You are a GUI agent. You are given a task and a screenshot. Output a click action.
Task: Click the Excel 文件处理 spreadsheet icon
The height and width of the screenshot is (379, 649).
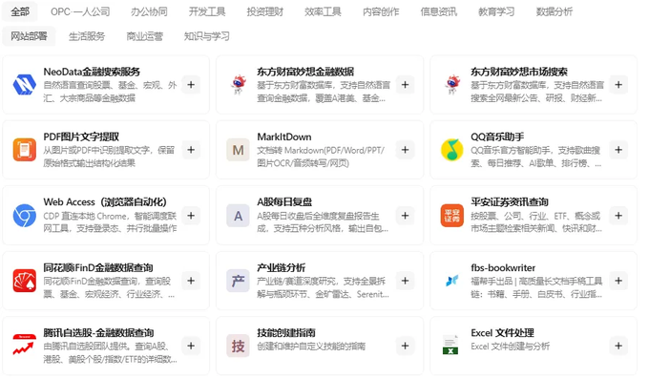(450, 346)
